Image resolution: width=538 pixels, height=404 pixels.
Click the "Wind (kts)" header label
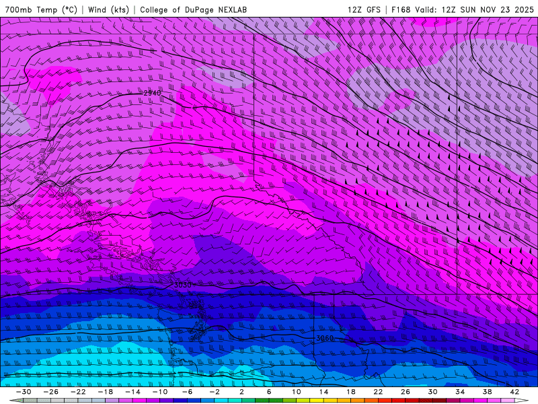(108, 9)
